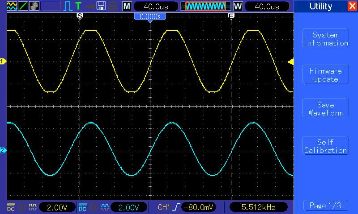Click the yellow CH1 probe square-wave icon
The width and height of the screenshot is (358, 214).
[33, 207]
